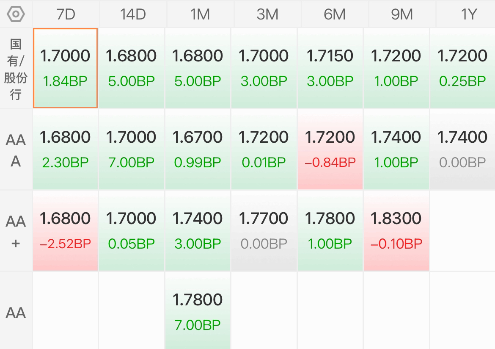495x349 pixels.
Task: Open AA+ 3M cell 1.7700
Action: click(x=264, y=230)
